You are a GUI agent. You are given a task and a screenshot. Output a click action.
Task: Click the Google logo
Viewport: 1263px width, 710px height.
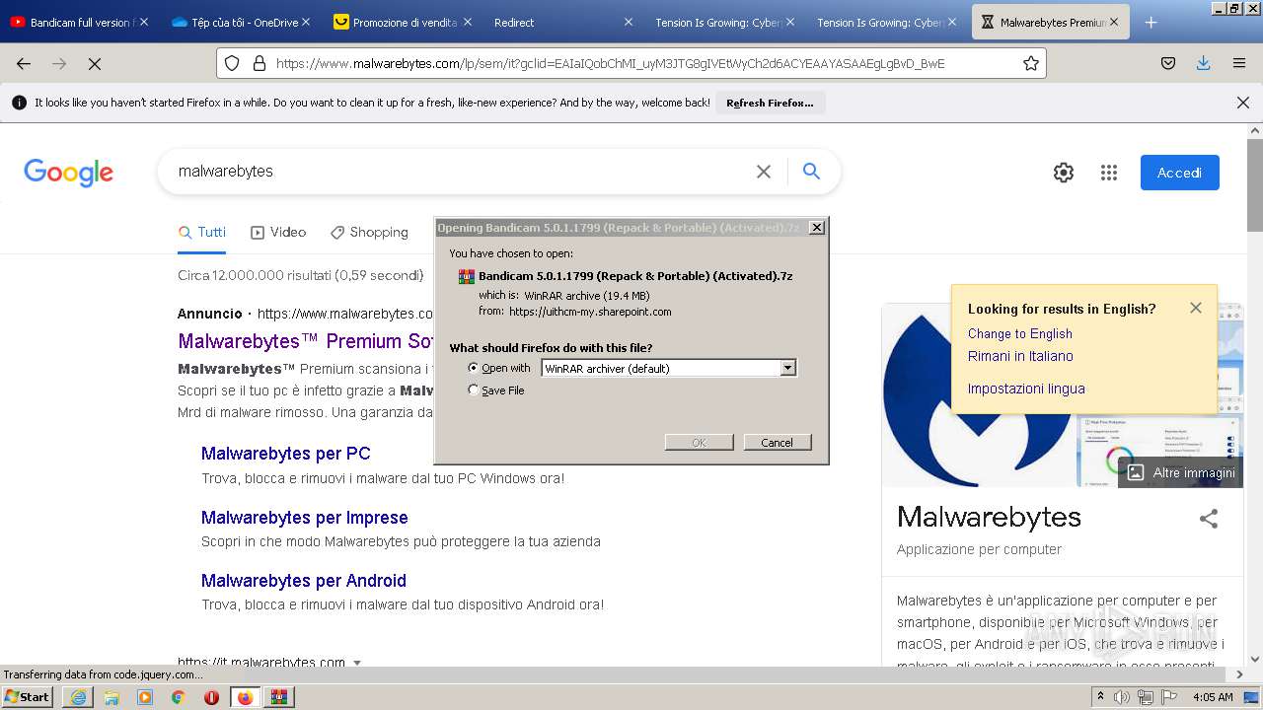[x=68, y=173]
